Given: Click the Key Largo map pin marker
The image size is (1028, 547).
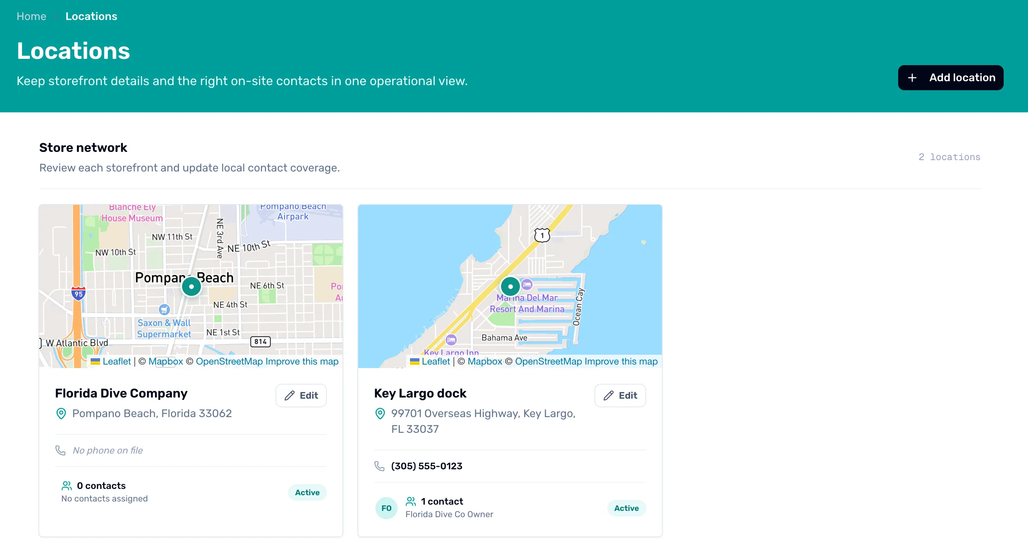Looking at the screenshot, I should [x=510, y=286].
